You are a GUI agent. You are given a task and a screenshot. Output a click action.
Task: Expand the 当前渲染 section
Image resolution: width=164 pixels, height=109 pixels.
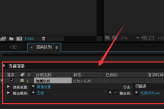click(x=4, y=66)
